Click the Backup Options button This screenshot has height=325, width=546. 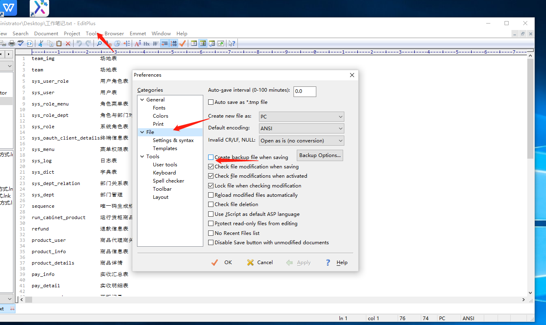pos(320,155)
